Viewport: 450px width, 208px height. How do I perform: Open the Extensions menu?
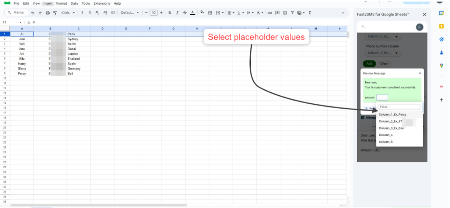(102, 3)
